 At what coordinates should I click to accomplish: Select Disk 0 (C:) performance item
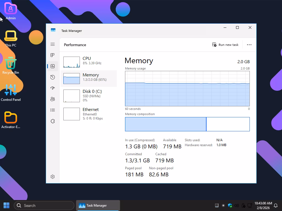click(89, 95)
